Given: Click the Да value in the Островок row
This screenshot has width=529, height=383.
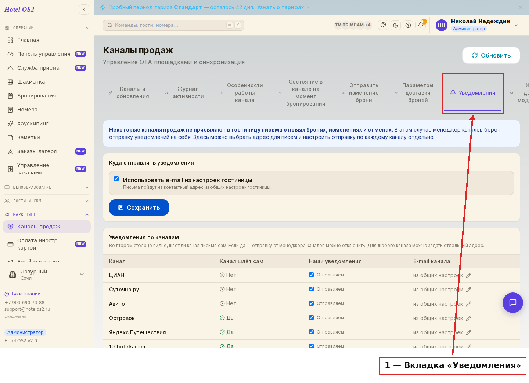Looking at the screenshot, I should pos(227,318).
